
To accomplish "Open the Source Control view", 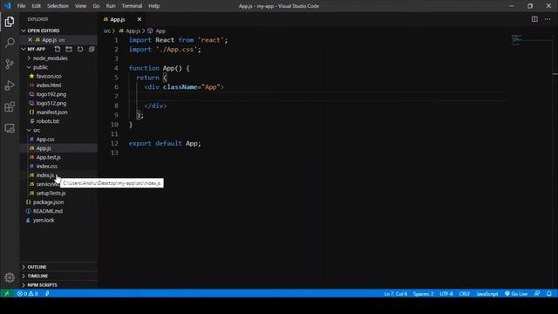I will (x=10, y=64).
